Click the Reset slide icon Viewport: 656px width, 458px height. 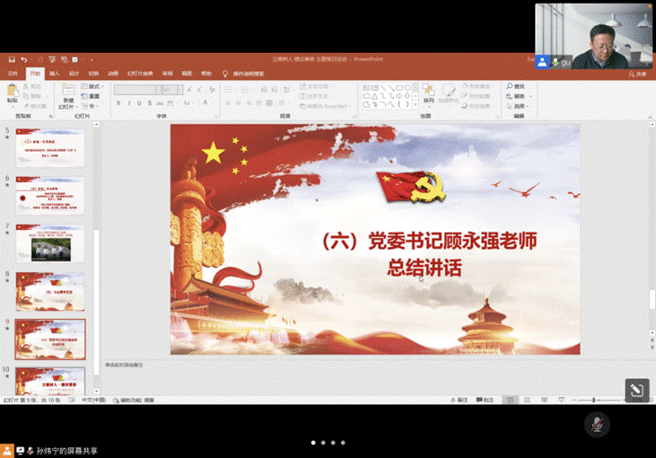84,96
